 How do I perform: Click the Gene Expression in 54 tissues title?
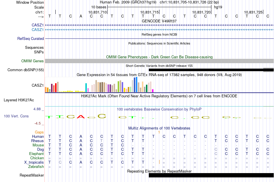159,75
